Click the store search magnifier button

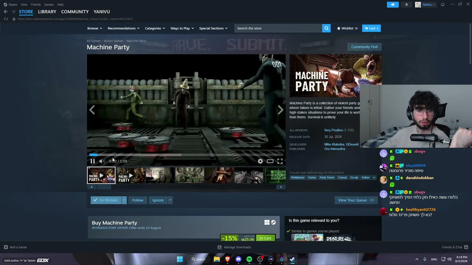point(326,28)
